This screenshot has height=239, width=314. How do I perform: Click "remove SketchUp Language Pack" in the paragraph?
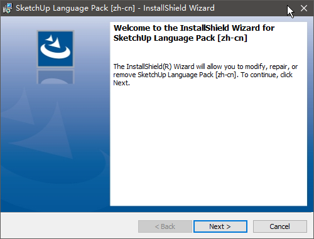pos(163,75)
